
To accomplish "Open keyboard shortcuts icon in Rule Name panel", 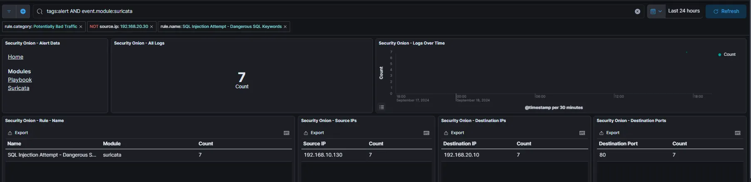I will click(286, 133).
